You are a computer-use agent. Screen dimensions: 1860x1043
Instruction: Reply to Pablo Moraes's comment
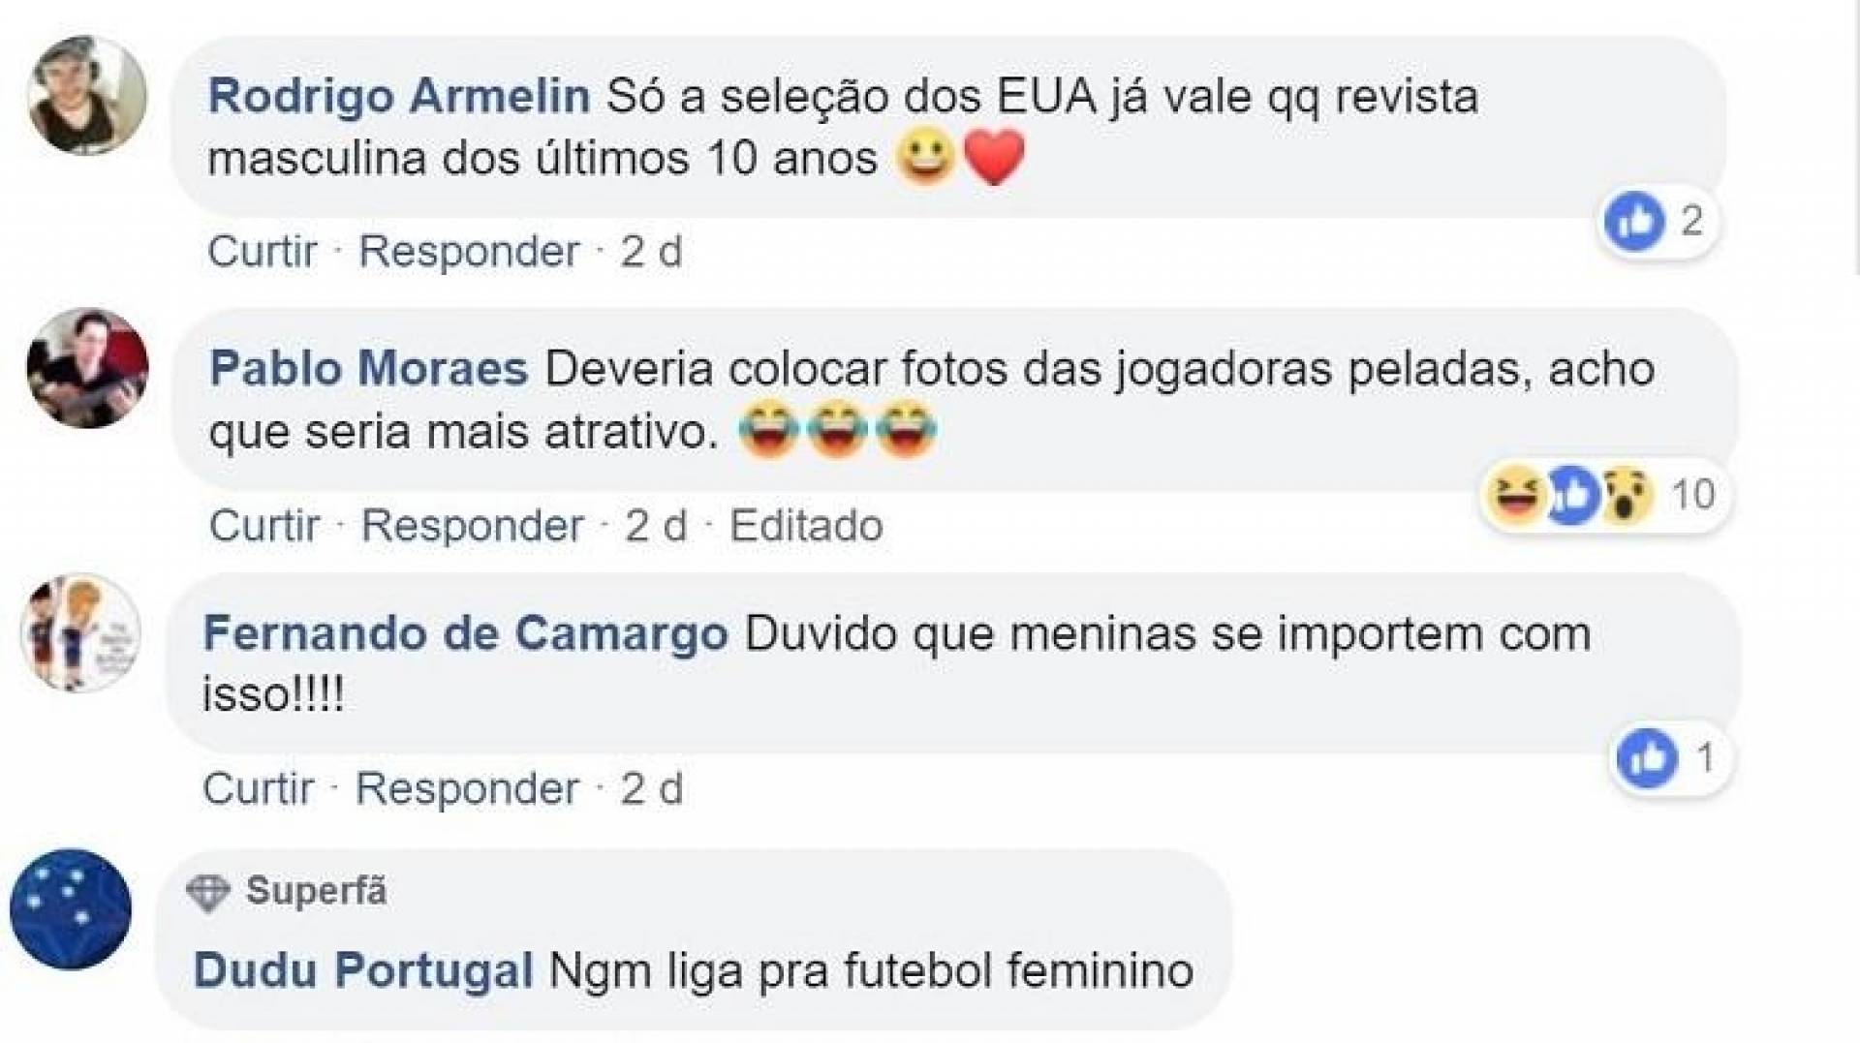tap(472, 526)
